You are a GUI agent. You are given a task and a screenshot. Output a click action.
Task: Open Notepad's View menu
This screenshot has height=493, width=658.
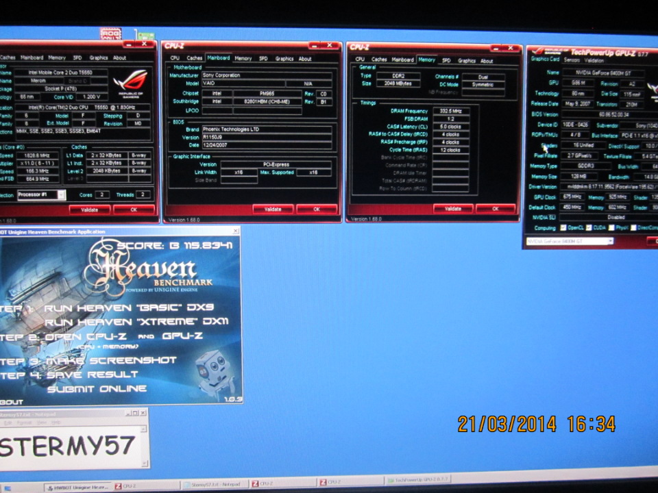pyautogui.click(x=41, y=422)
